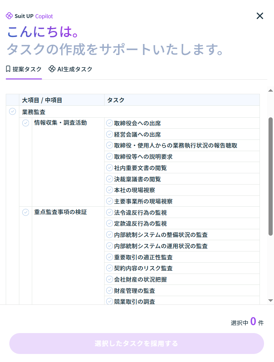Select the 業務監査 category check circle
This screenshot has width=274, height=362.
pos(13,112)
